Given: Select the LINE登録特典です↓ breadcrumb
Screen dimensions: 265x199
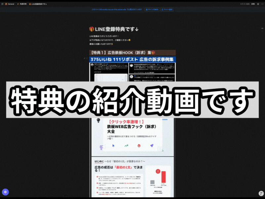Looking at the screenshot, I should (38, 4).
